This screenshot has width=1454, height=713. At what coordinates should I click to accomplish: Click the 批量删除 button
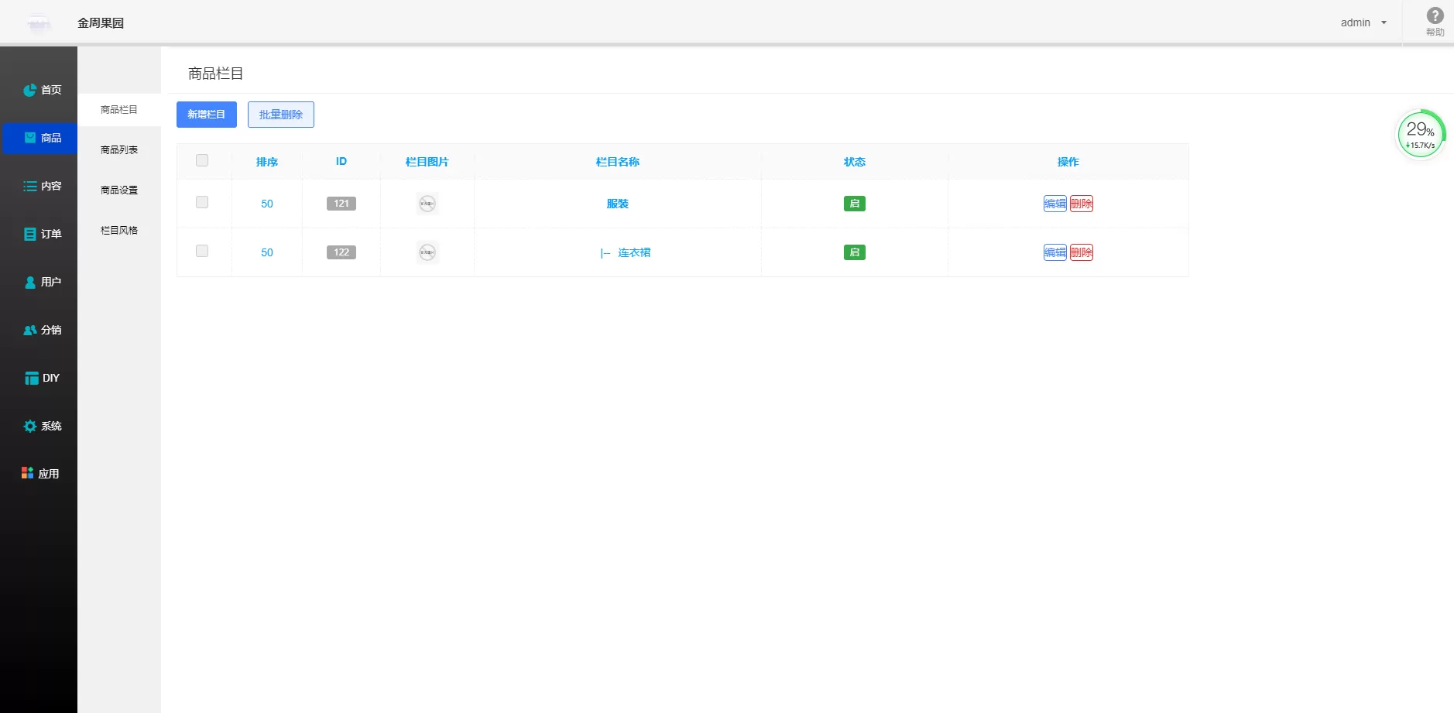tap(280, 115)
